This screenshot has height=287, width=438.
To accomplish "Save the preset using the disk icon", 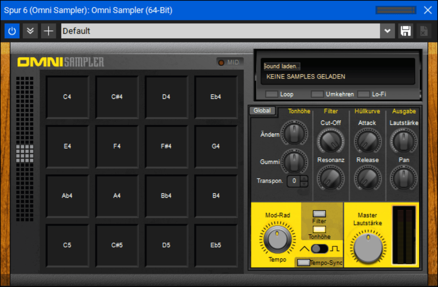I will coord(405,31).
